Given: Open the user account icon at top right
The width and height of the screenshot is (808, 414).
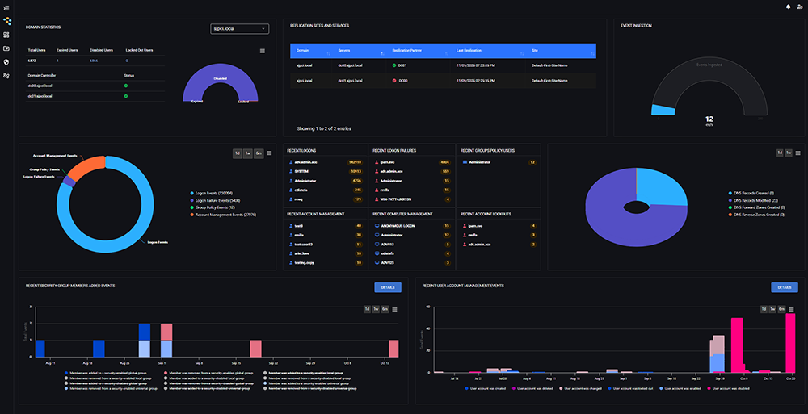Looking at the screenshot, I should pos(799,7).
